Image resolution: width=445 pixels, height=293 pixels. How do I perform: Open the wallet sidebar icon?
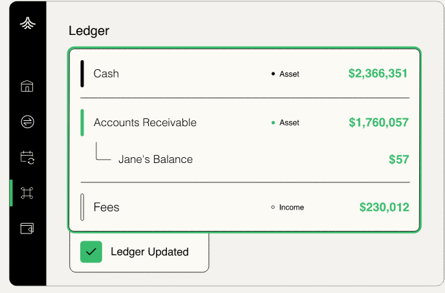27,228
